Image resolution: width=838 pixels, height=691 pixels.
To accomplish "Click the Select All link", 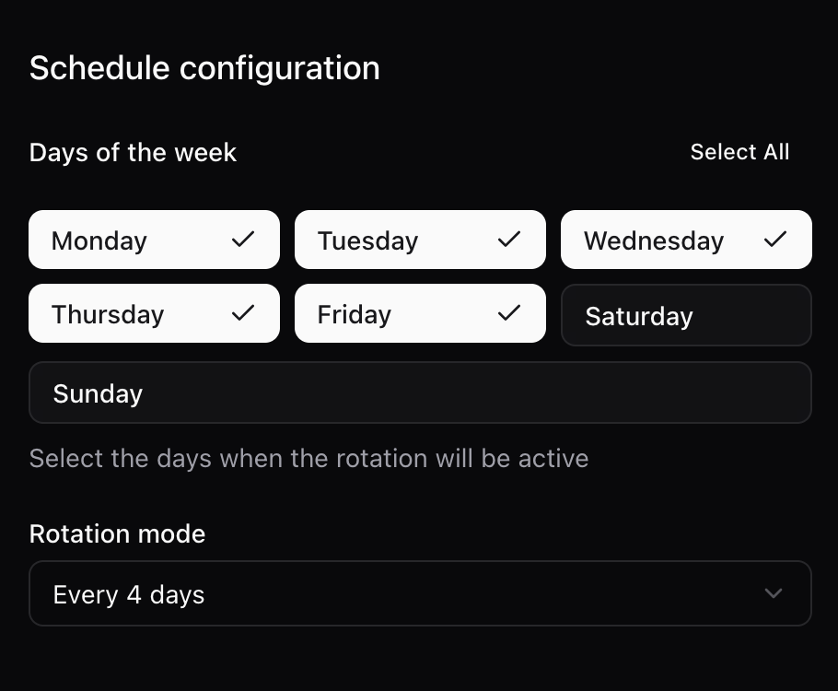I will [x=739, y=152].
